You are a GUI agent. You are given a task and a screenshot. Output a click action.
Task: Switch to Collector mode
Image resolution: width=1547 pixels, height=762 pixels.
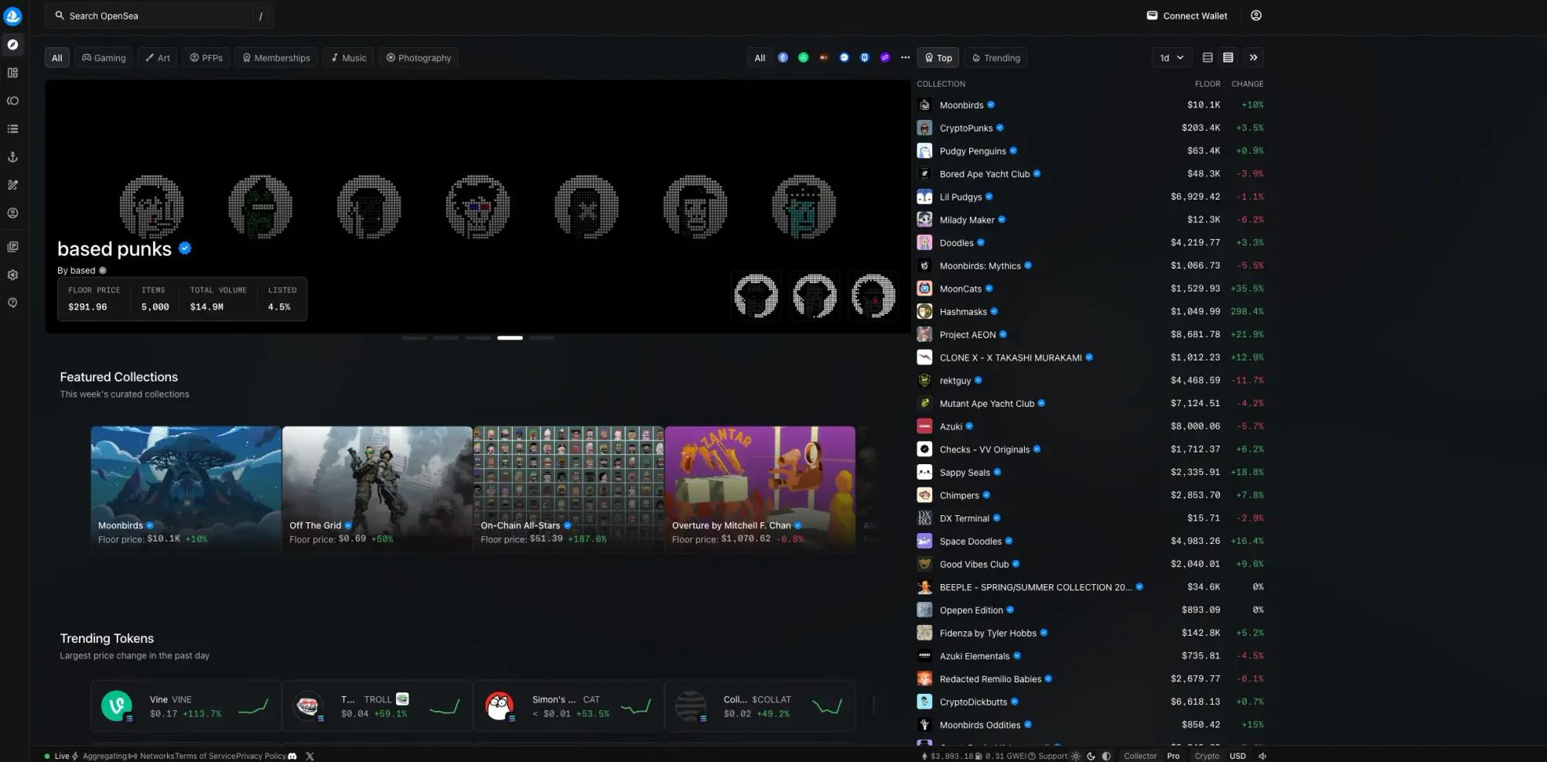point(1140,756)
